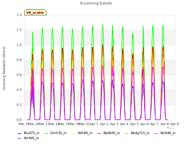The image size is (193, 144).
Task: Click the Apr 8 x-axis date label
Action: (164, 124)
